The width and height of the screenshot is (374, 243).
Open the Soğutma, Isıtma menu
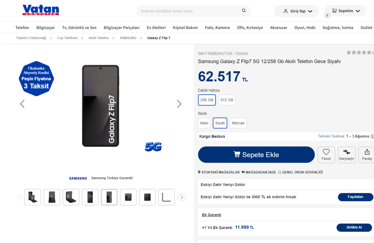pyautogui.click(x=338, y=28)
